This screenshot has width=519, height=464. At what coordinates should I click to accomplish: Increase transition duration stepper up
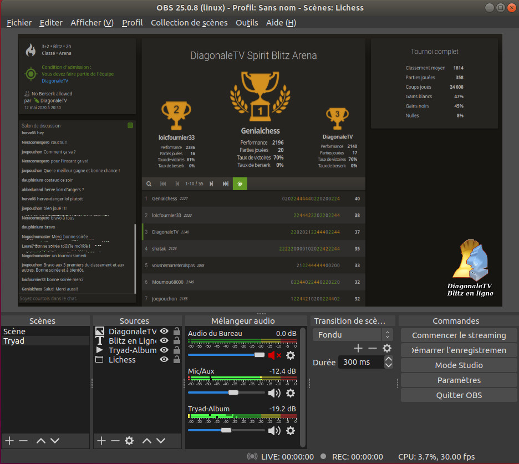tap(389, 359)
